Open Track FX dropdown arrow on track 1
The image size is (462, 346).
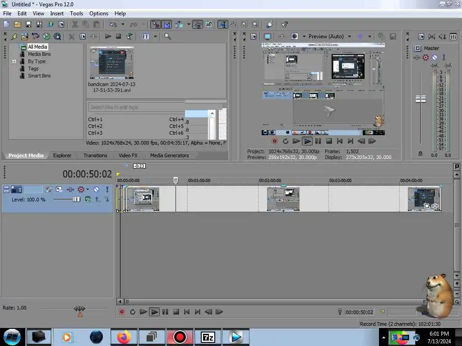pos(88,190)
